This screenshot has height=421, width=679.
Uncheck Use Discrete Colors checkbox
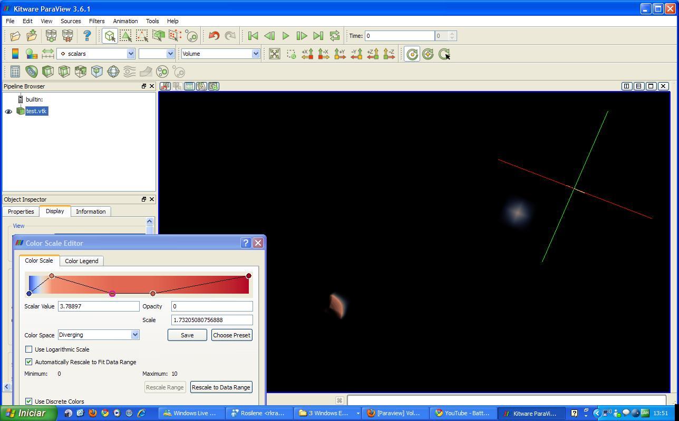tap(29, 402)
